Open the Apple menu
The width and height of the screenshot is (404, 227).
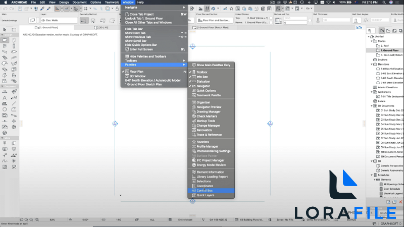[6, 3]
